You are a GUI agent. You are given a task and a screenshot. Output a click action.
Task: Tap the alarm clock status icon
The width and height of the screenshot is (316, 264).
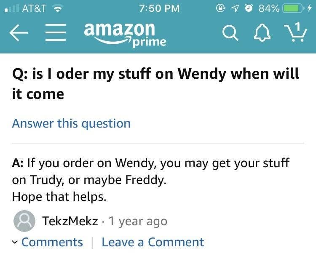pyautogui.click(x=249, y=8)
